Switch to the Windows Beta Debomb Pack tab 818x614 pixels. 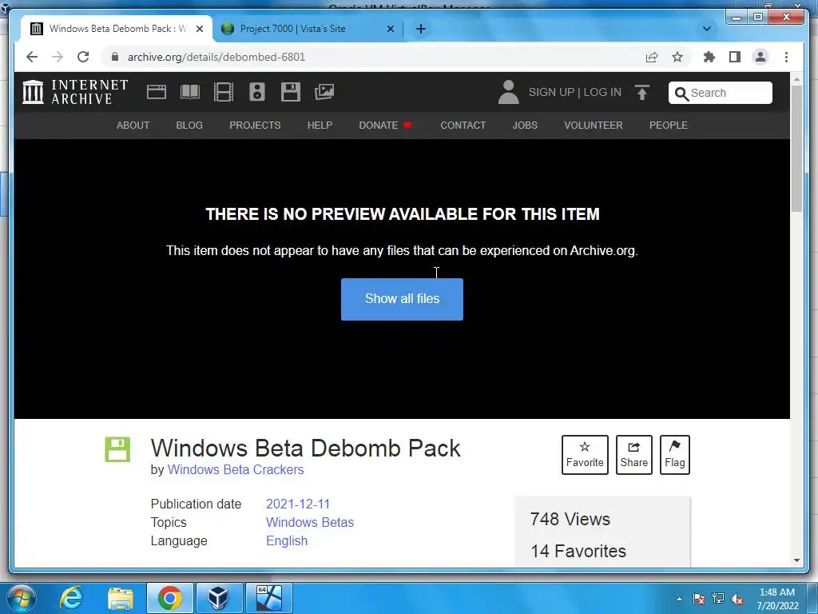(117, 29)
